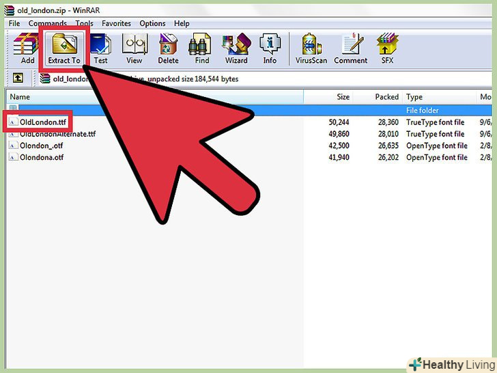Select the parent File folder row
Image resolution: width=497 pixels, height=373 pixels.
(x=249, y=111)
